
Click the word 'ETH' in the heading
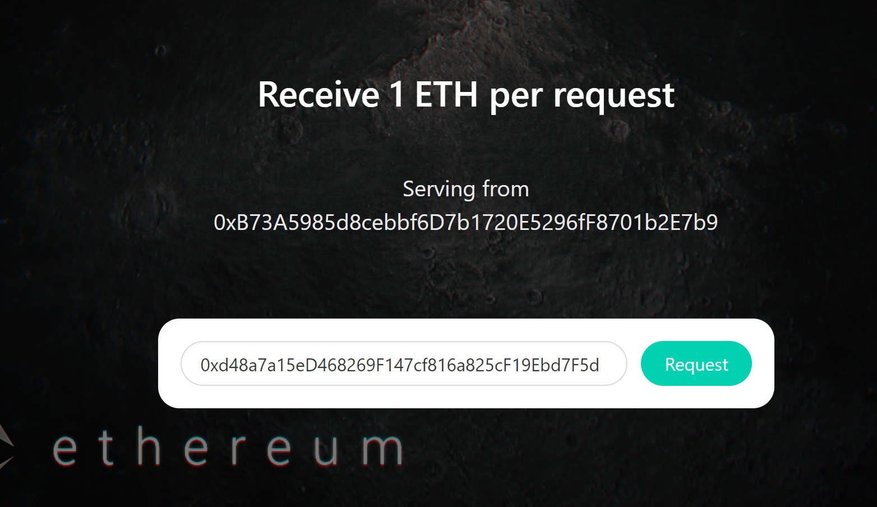click(x=446, y=94)
